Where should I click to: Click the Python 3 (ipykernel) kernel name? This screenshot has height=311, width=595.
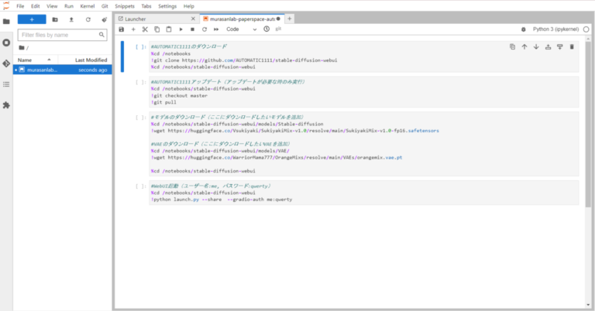[x=559, y=29]
